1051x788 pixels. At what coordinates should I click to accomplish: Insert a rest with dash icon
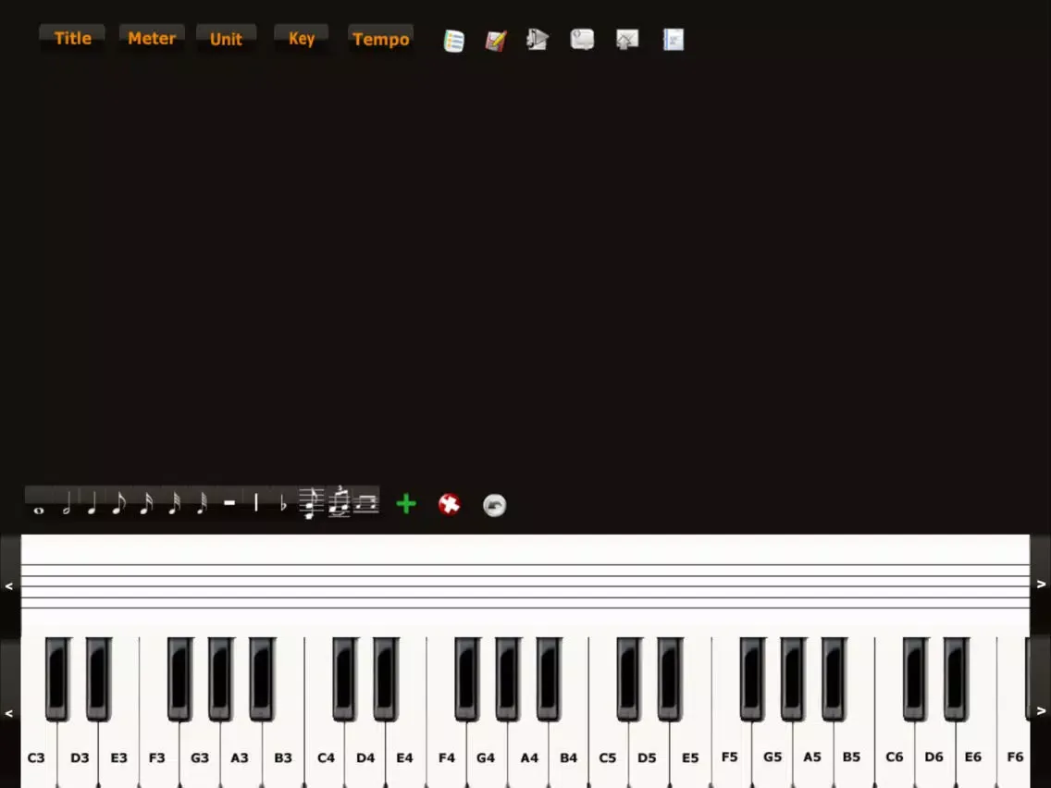click(229, 503)
